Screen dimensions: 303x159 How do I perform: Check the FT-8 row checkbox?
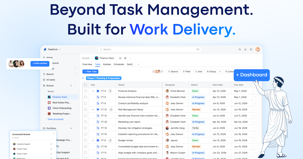coord(86,140)
